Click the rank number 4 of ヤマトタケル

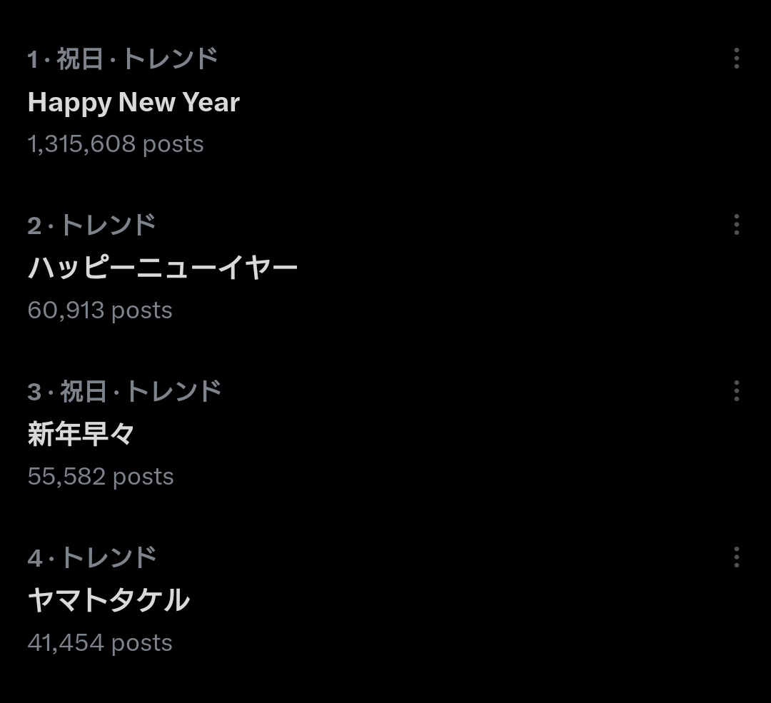coord(34,558)
